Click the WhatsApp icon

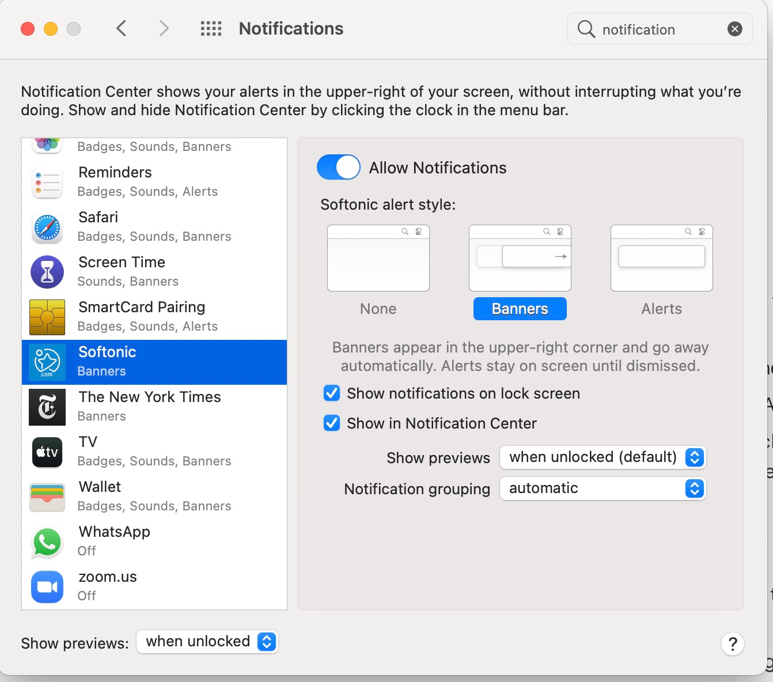point(47,541)
